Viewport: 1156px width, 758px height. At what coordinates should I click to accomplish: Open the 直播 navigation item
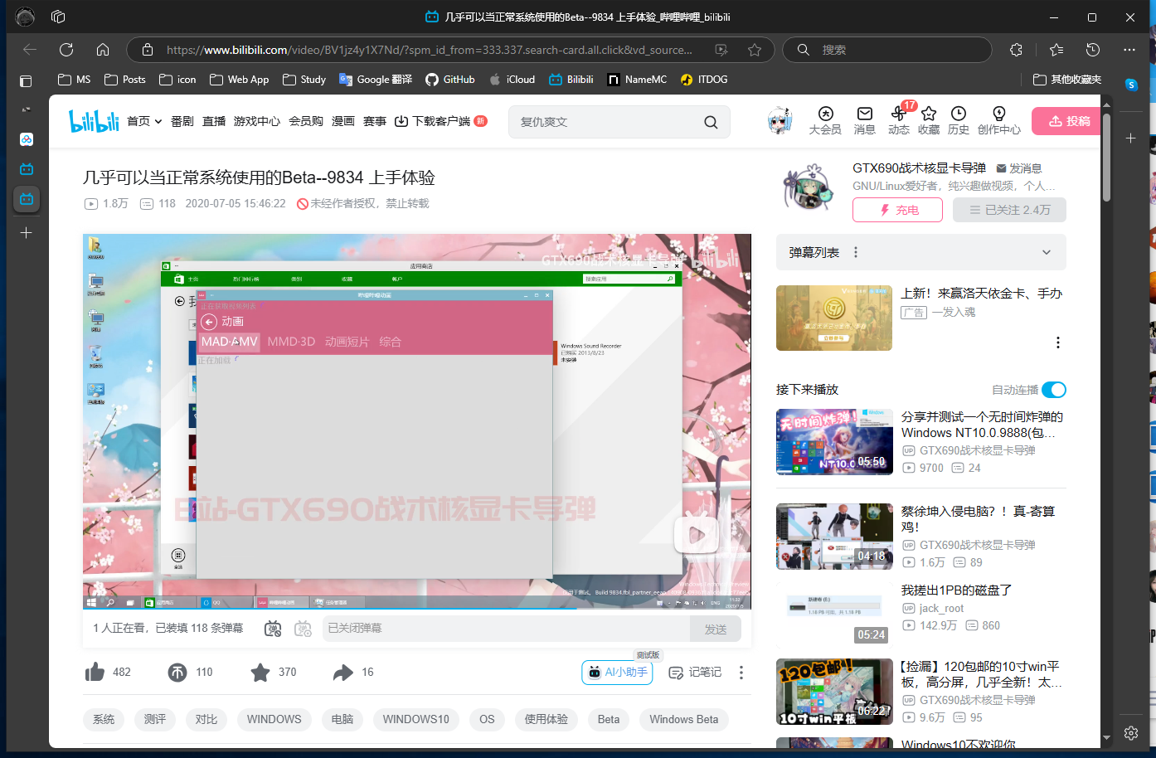[x=214, y=121]
